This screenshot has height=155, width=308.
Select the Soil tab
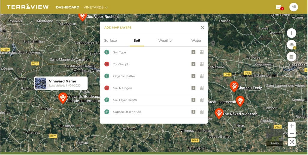tap(137, 40)
